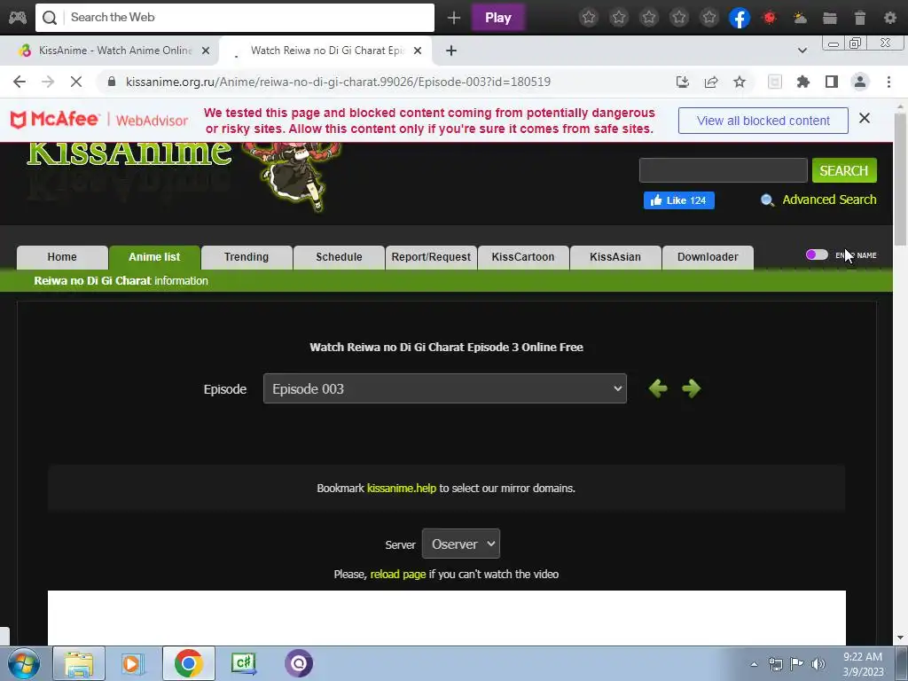Open the media player taskbar icon
The image size is (908, 681).
(133, 663)
